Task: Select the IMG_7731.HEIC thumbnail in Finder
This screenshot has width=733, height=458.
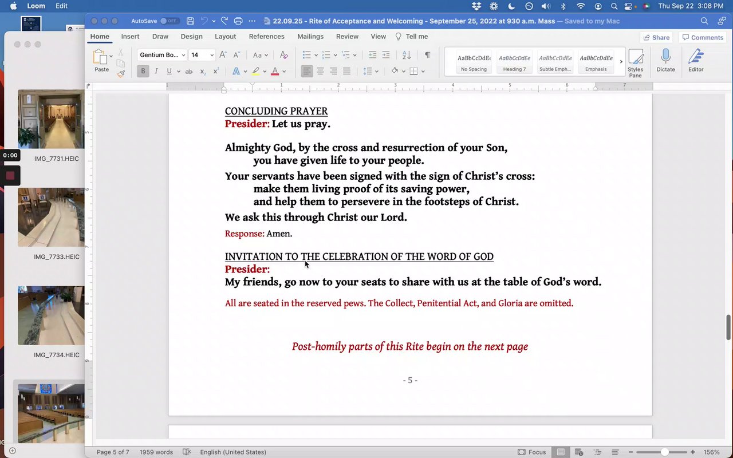Action: [51, 119]
